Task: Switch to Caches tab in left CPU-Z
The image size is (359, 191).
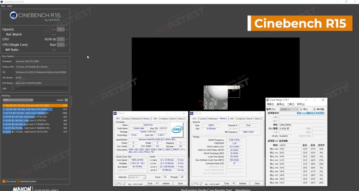Action: click(126, 119)
